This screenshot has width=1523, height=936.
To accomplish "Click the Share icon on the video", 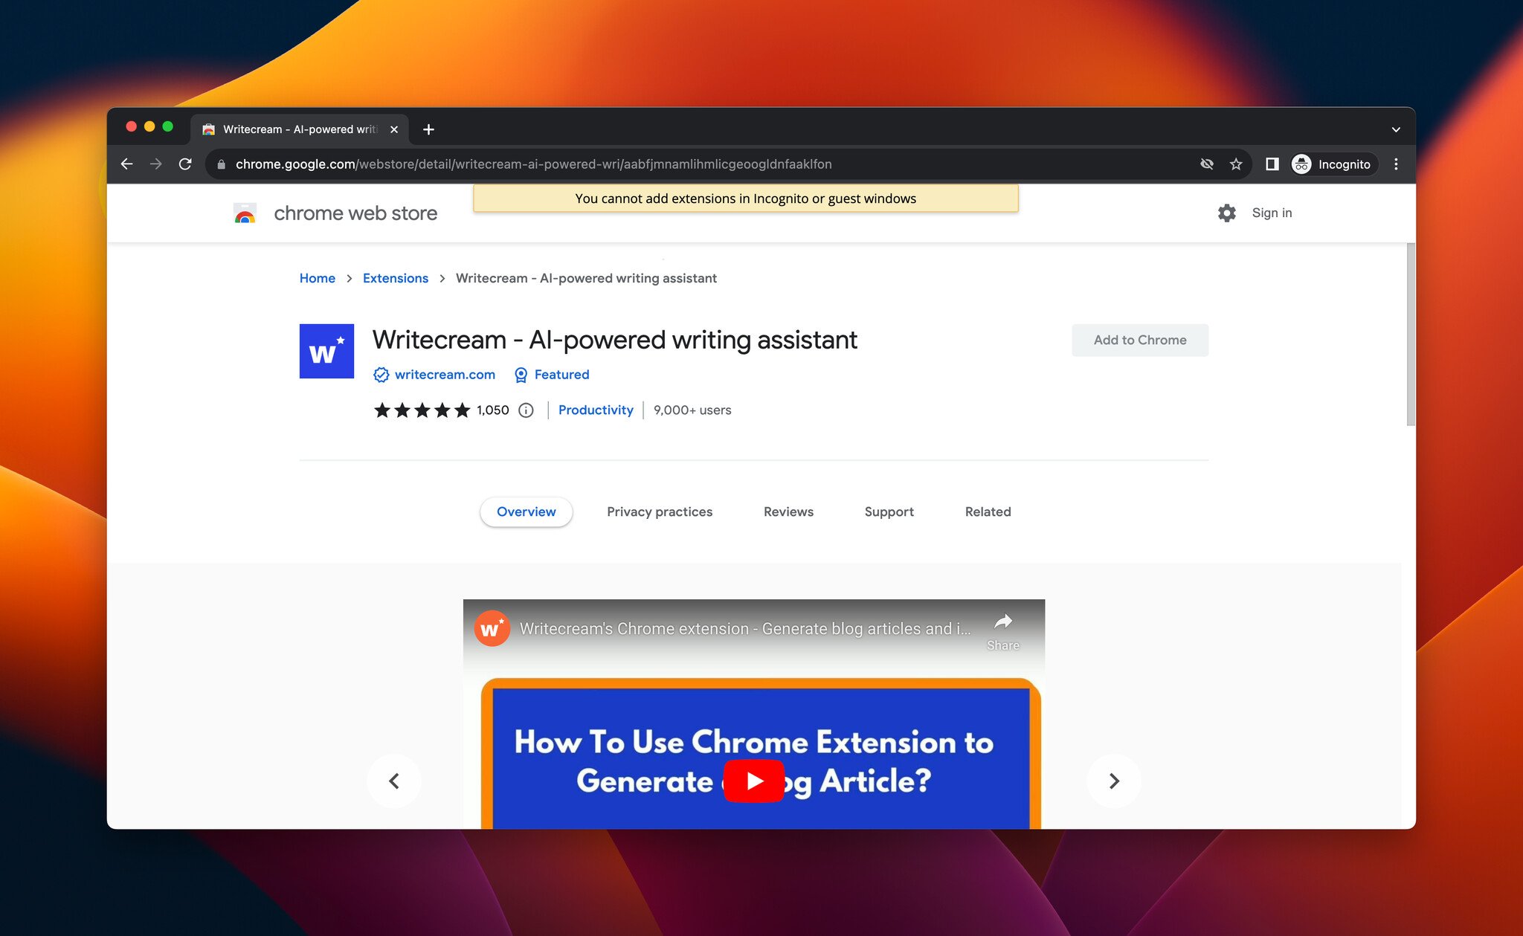I will (x=1001, y=625).
